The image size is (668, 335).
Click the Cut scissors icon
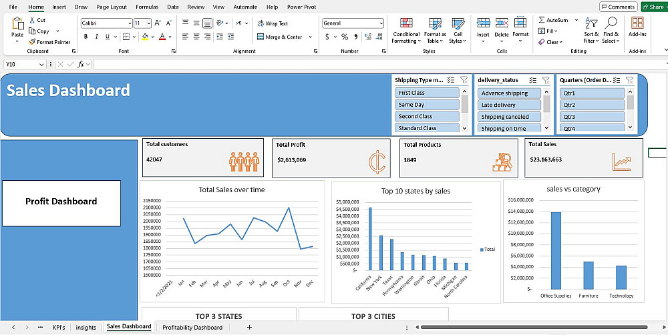click(32, 20)
